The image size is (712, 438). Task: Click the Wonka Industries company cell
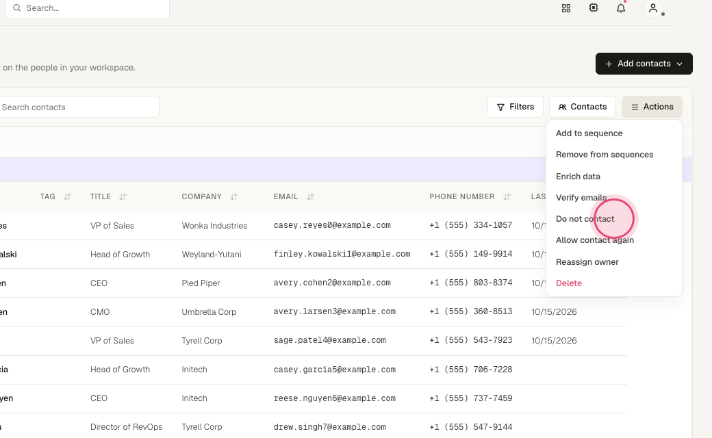tap(214, 226)
